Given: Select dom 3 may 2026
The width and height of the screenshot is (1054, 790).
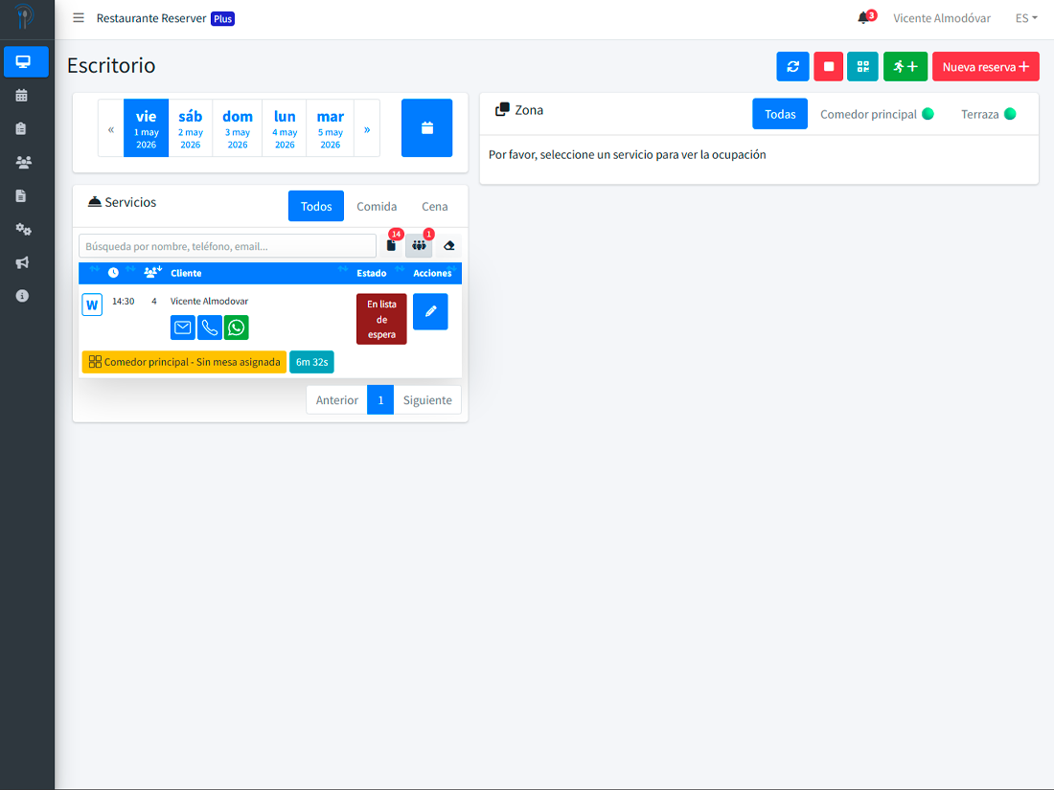Looking at the screenshot, I should click(x=238, y=129).
